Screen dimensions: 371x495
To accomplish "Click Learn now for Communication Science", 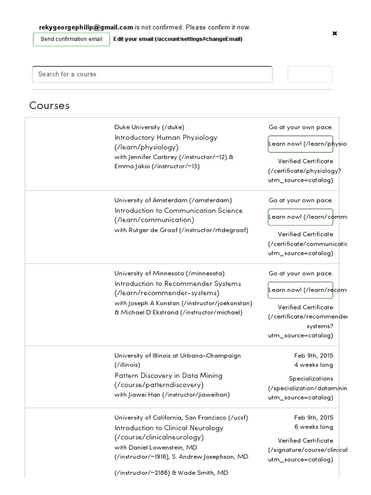I will pyautogui.click(x=300, y=217).
